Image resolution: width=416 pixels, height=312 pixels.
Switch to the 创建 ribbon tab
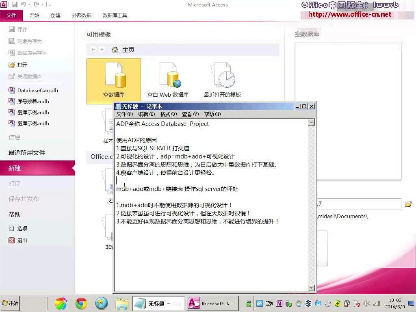click(x=56, y=15)
